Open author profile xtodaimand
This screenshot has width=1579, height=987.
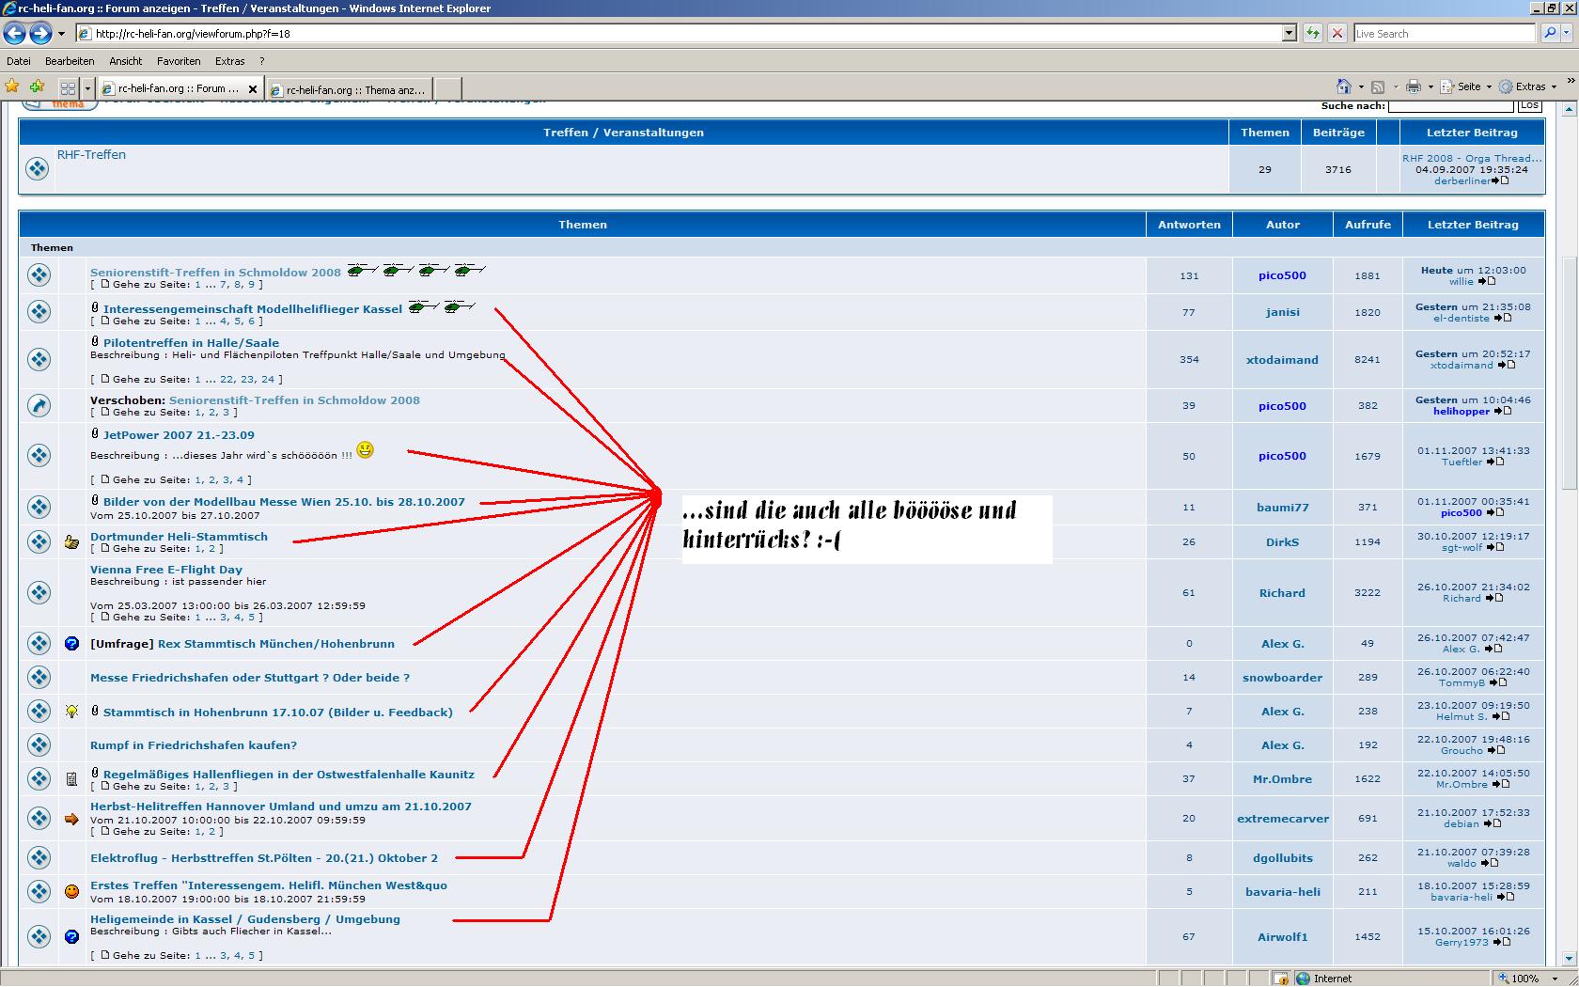click(1282, 360)
